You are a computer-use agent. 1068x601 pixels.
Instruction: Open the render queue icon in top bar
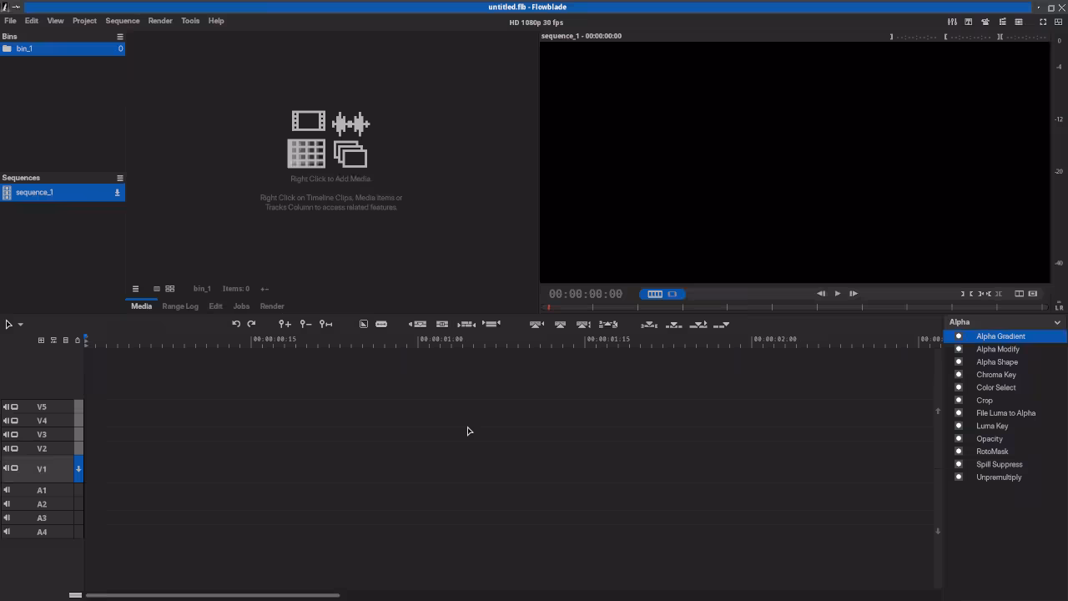tap(1019, 22)
